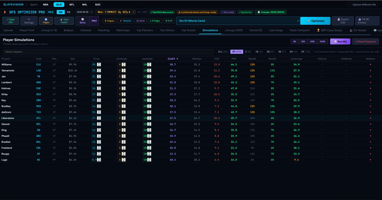Click the Search players field
Viewport: 382px width, 200px height.
tap(108, 51)
